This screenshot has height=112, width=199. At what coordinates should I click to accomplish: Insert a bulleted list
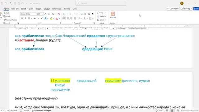click(x=64, y=14)
